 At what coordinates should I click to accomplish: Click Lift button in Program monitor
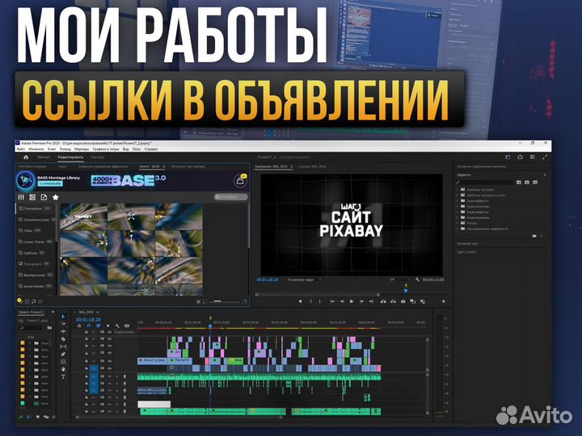coord(383,302)
